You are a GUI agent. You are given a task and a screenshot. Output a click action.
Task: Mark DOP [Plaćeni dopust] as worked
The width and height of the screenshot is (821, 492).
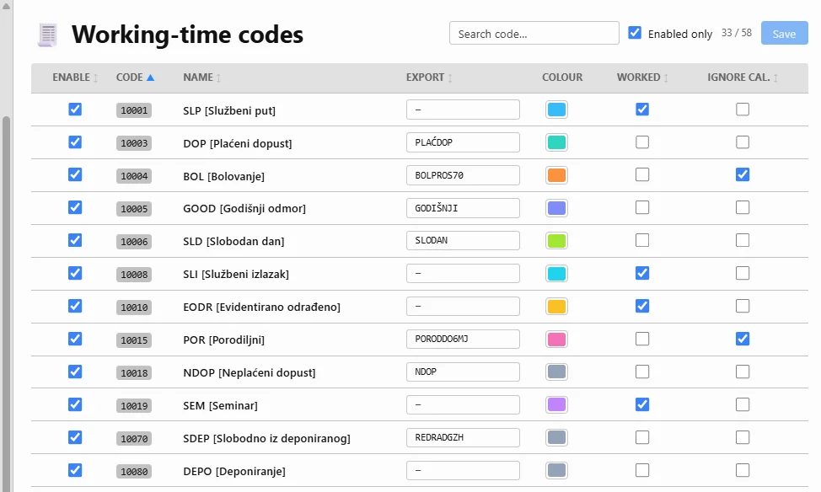tap(642, 142)
